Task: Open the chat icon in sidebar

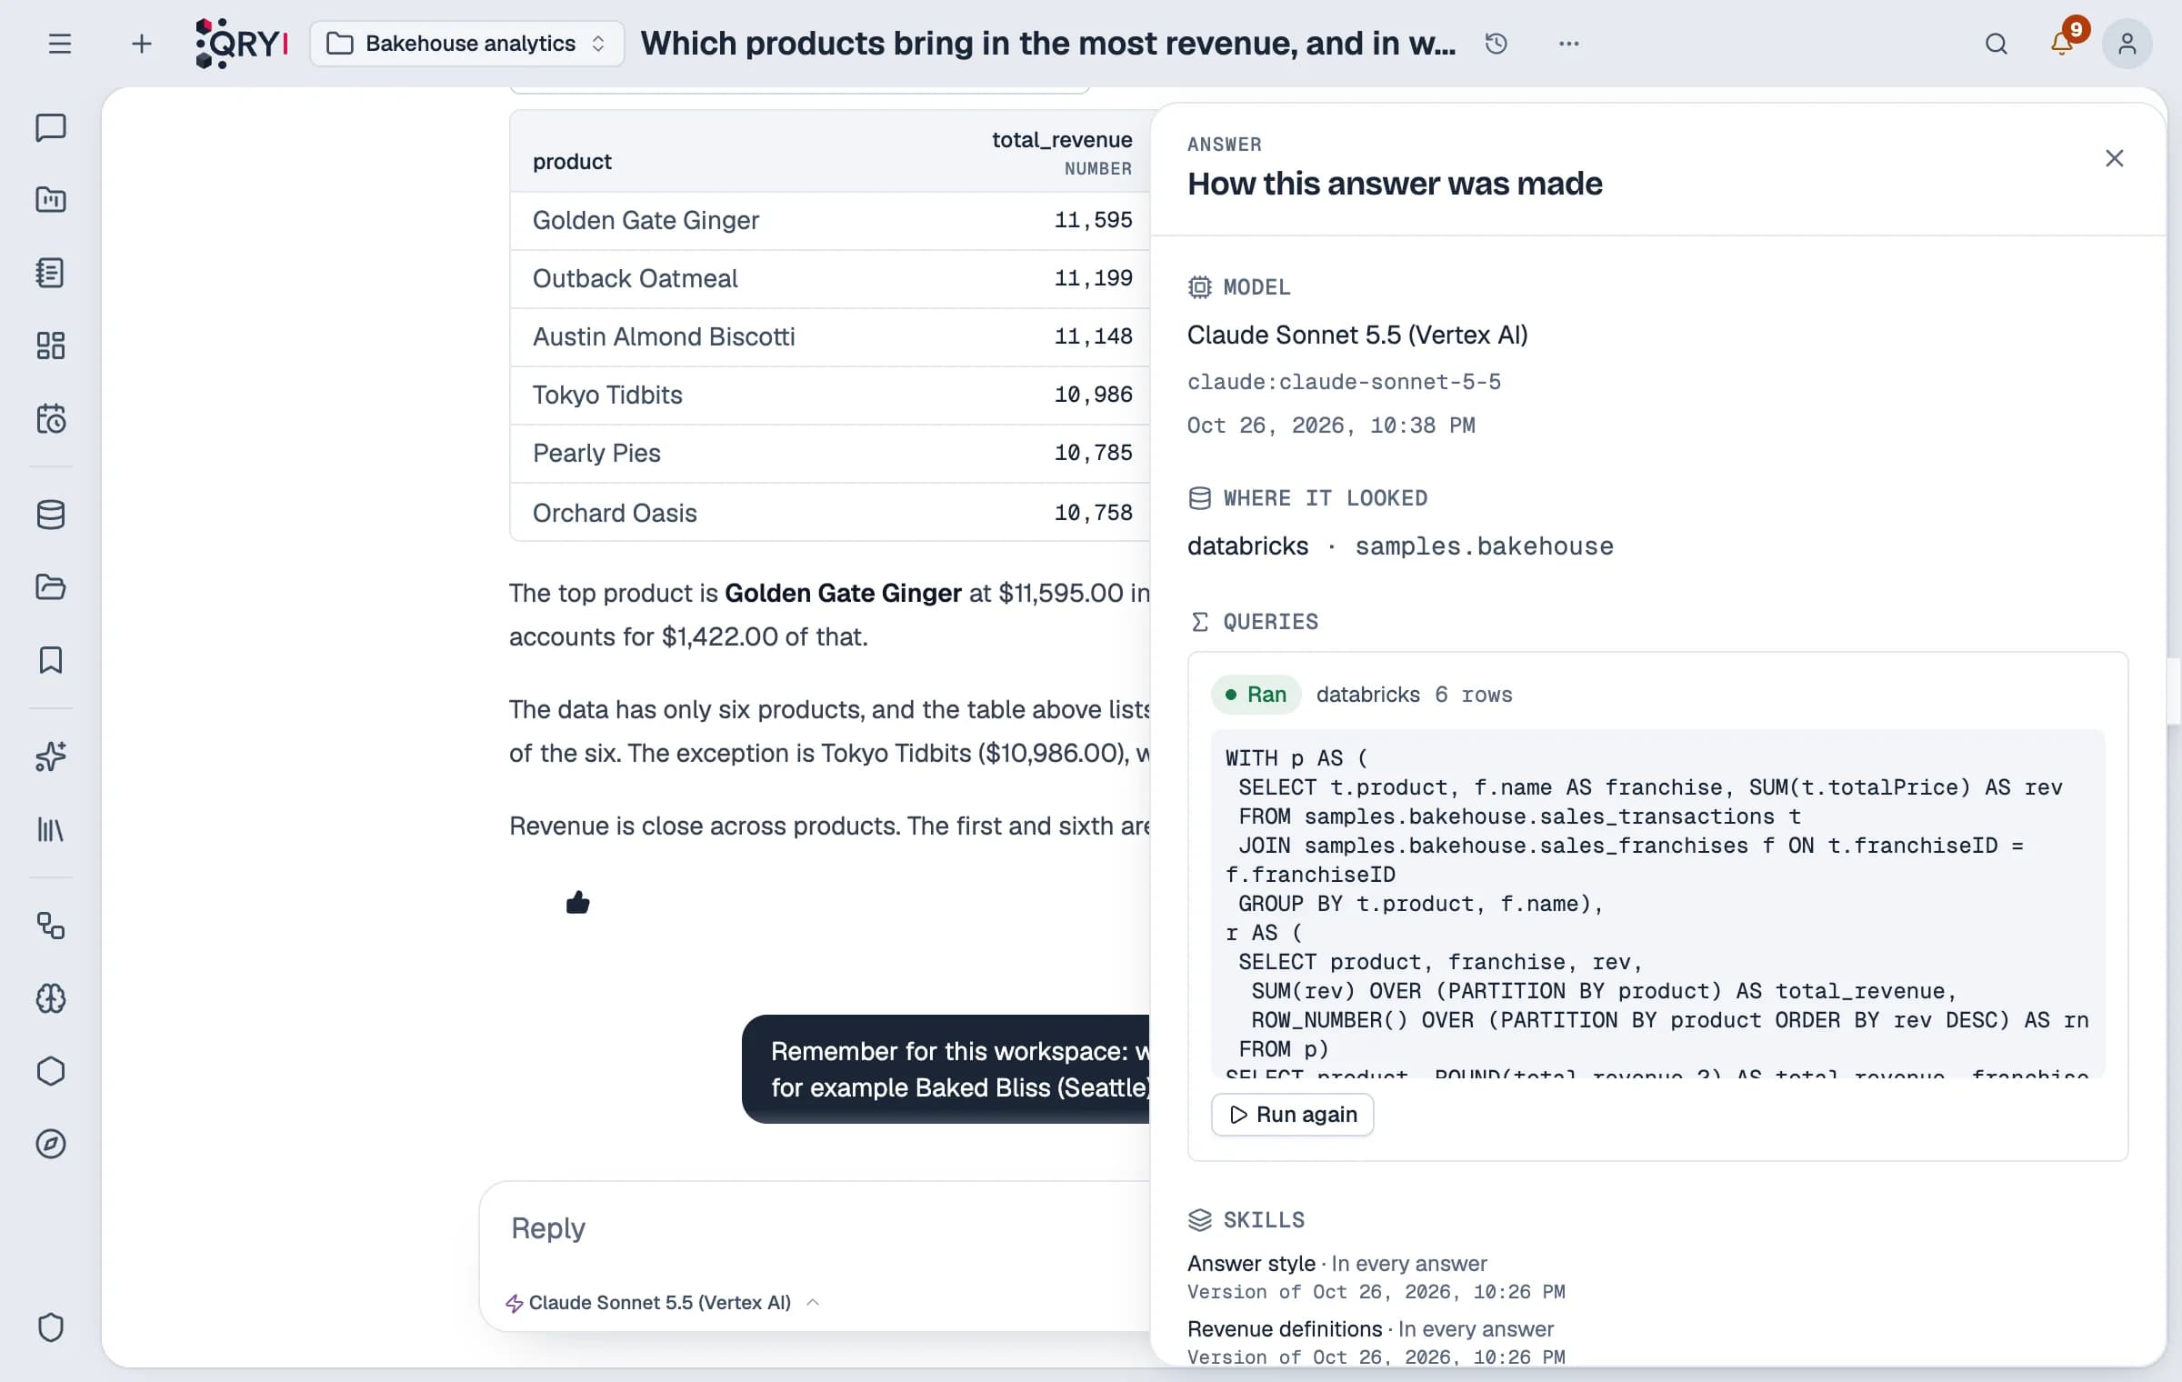Action: tap(51, 127)
